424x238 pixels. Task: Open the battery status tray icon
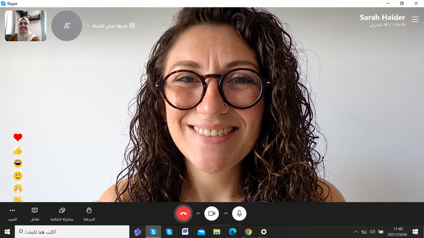(x=381, y=232)
